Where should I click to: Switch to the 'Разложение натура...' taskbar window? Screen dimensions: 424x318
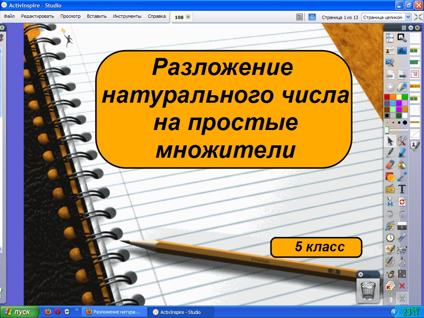(x=114, y=312)
